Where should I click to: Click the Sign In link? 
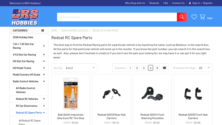point(196,3)
